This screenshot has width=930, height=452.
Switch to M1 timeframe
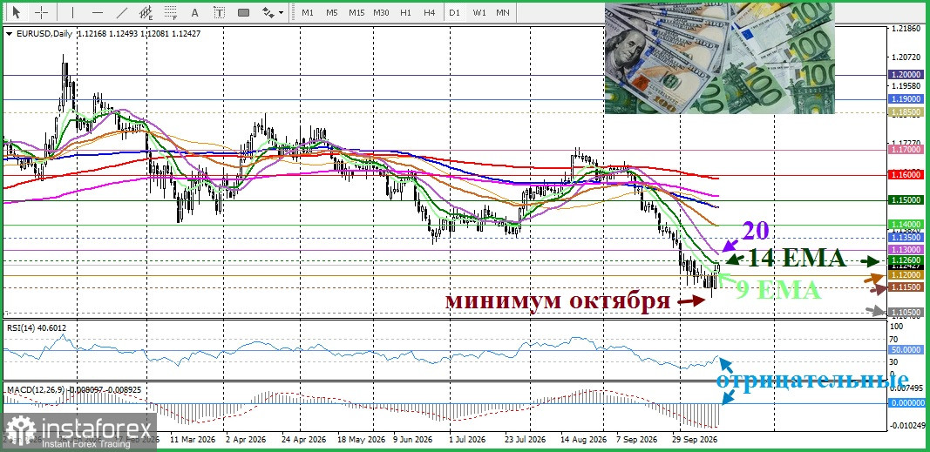[307, 12]
